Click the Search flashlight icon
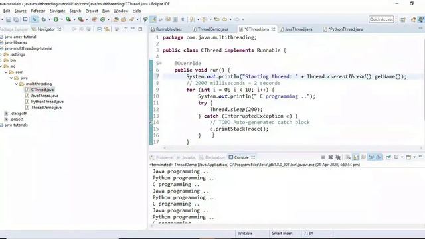425x239 pixels. (131, 19)
